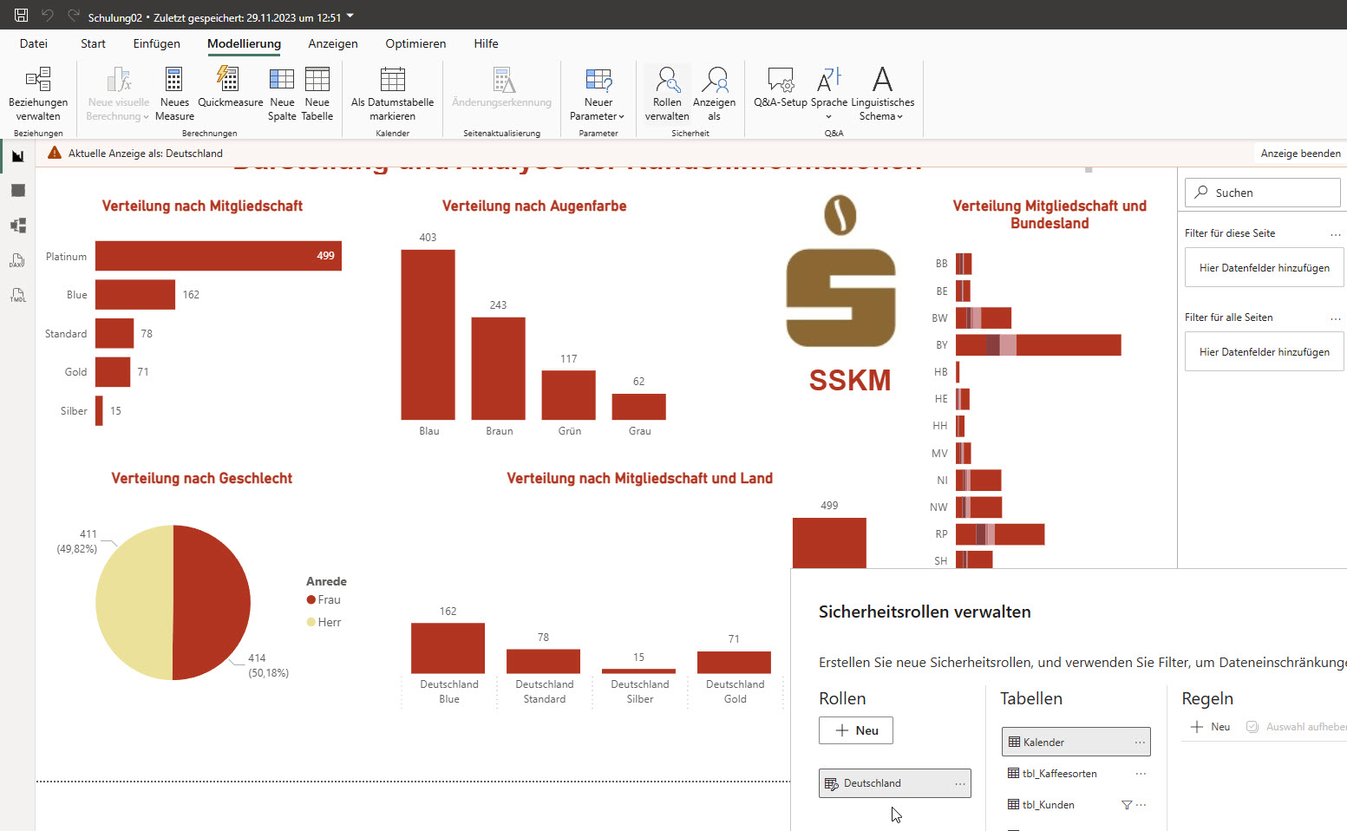Click the red Frau legend swatch

tap(311, 599)
